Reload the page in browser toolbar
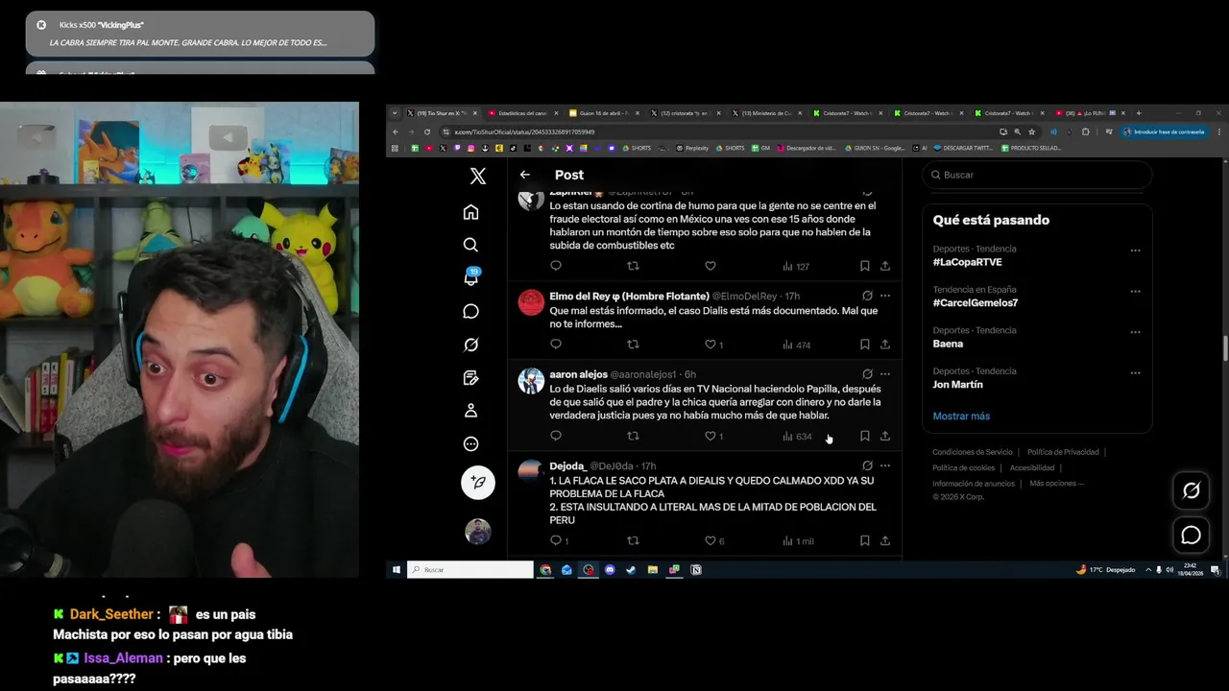The width and height of the screenshot is (1229, 691). [427, 131]
